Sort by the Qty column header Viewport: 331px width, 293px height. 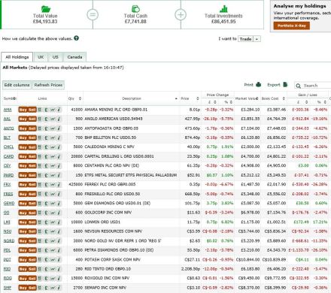click(74, 98)
